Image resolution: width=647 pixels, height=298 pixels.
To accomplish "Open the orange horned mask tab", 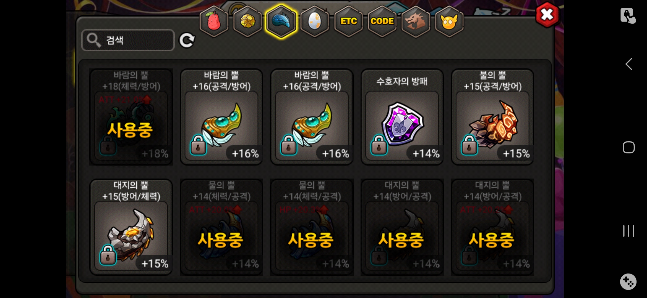I will (449, 21).
